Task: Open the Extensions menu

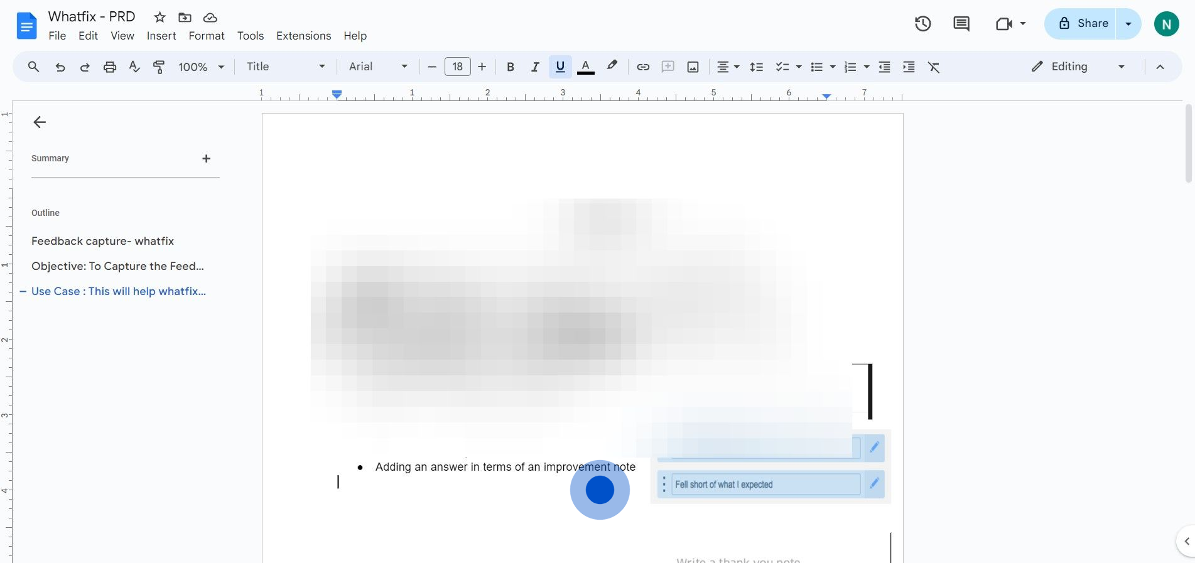Action: (303, 36)
